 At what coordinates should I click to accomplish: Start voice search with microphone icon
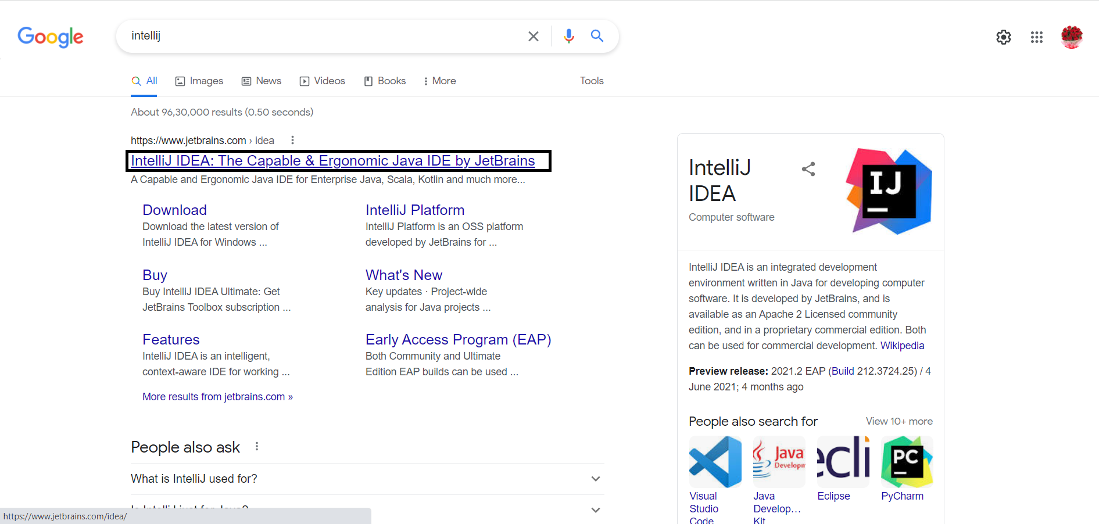tap(568, 36)
